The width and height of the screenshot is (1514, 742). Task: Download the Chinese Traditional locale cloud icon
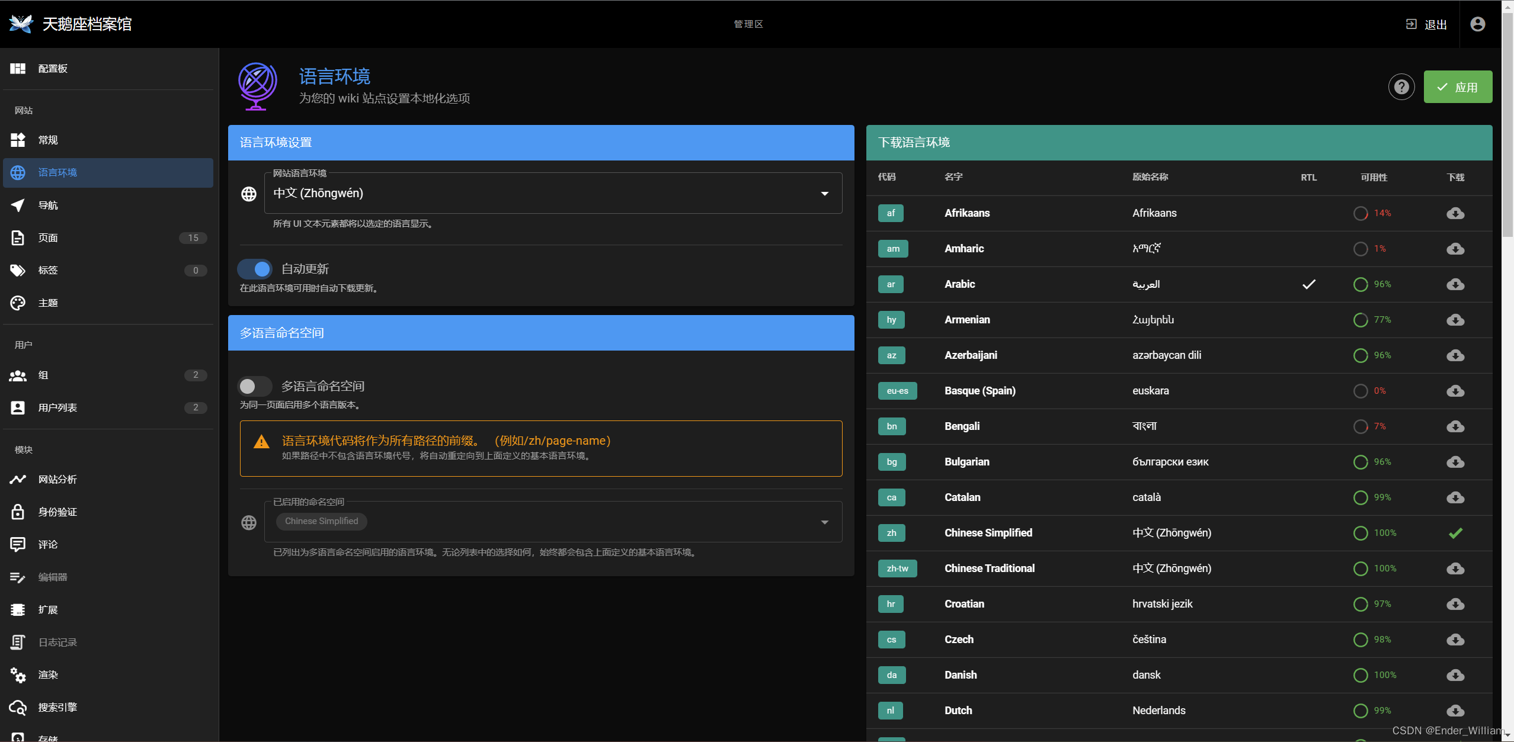[1455, 568]
